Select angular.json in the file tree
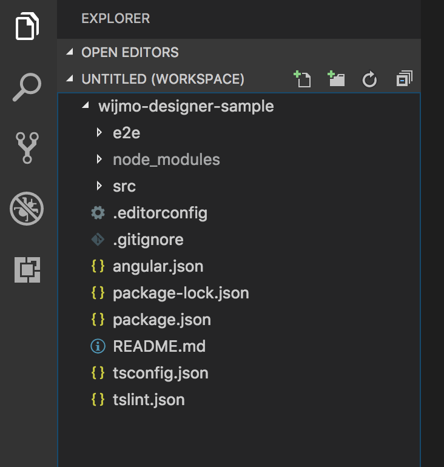Viewport: 444px width, 467px height. [x=158, y=267]
